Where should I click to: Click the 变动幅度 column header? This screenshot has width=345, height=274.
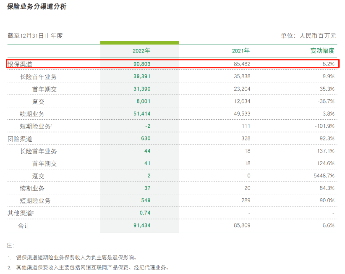point(322,50)
